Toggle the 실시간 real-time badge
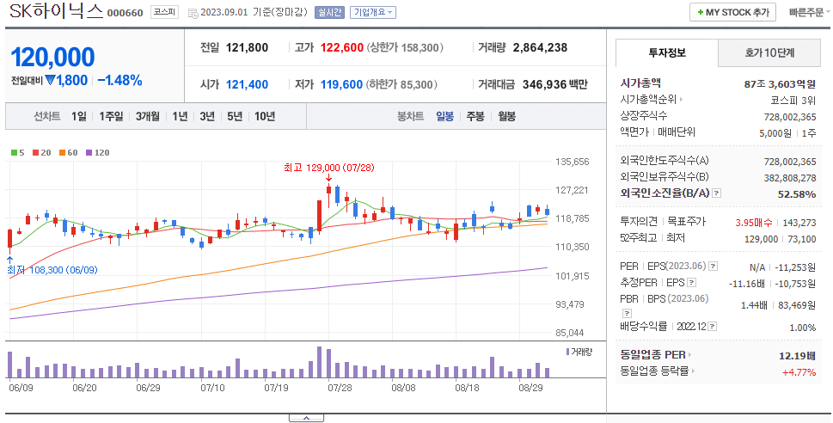Image resolution: width=833 pixels, height=423 pixels. pos(329,12)
